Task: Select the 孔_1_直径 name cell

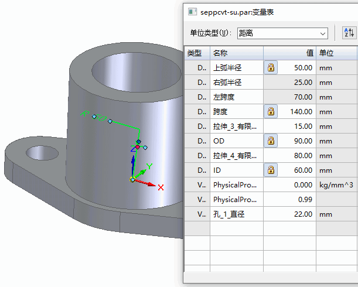Action: [x=237, y=214]
